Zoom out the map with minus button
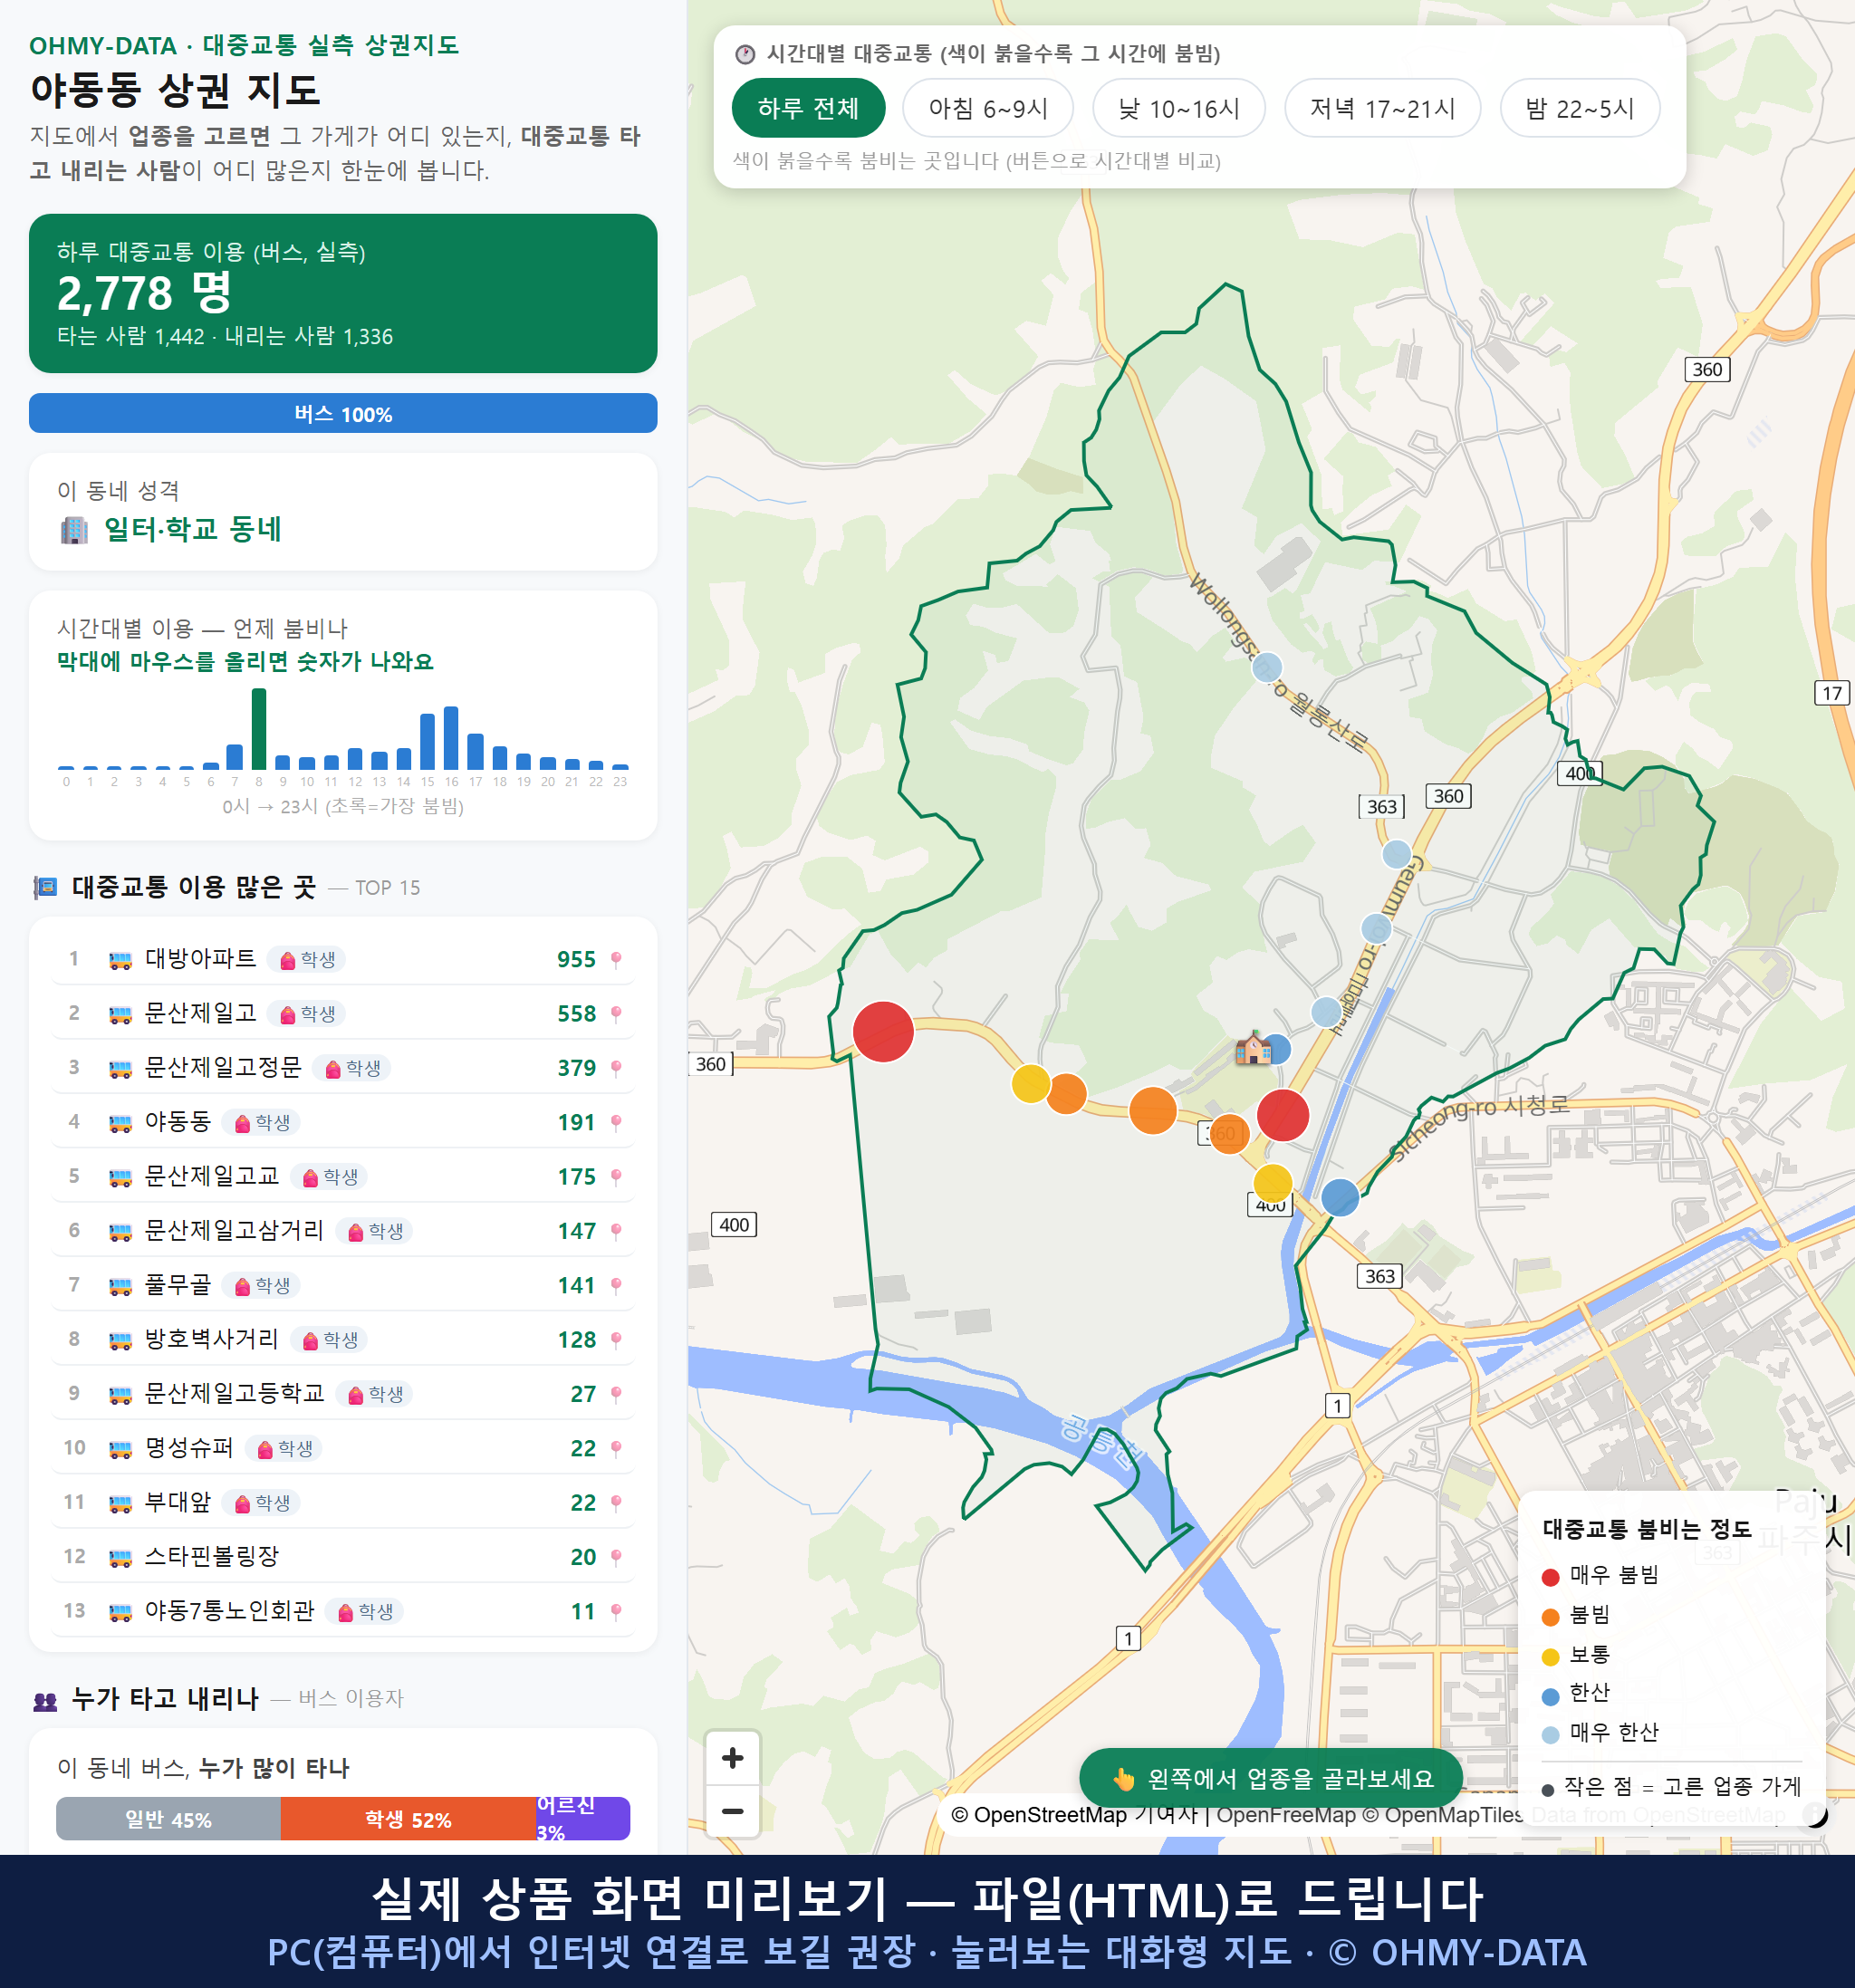The height and width of the screenshot is (1988, 1855). point(732,1811)
